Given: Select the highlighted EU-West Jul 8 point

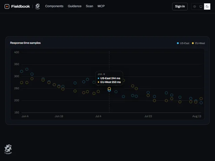Looking at the screenshot, I should pyautogui.click(x=109, y=89).
